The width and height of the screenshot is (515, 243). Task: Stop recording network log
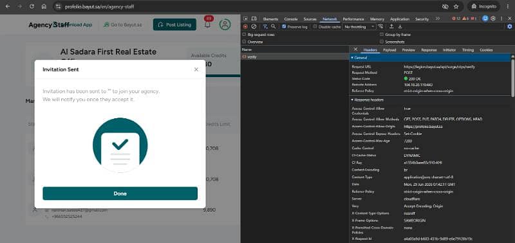[x=245, y=26]
